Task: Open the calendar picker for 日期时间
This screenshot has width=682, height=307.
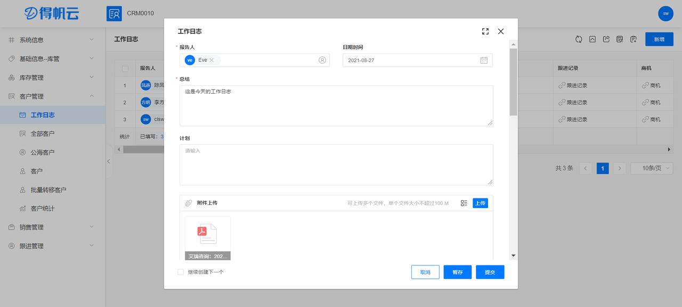Action: tap(484, 60)
